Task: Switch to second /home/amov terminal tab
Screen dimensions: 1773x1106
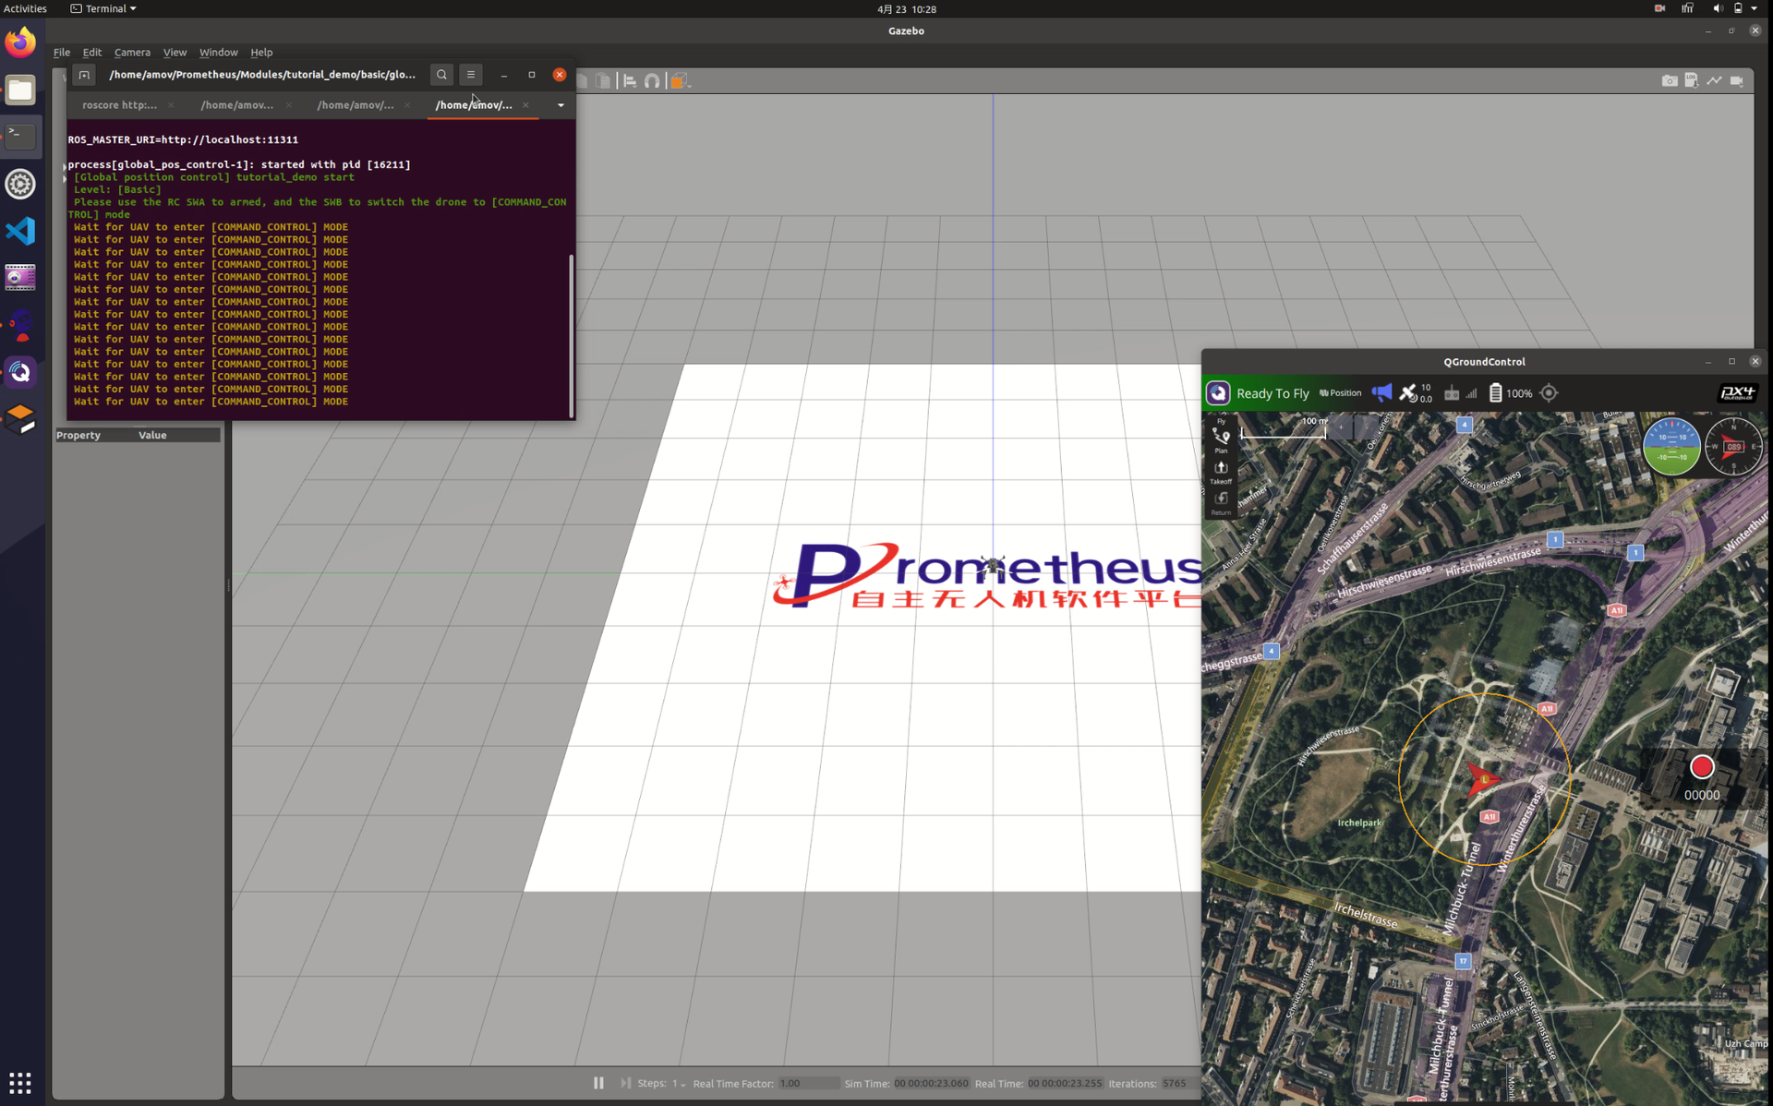Action: point(237,105)
